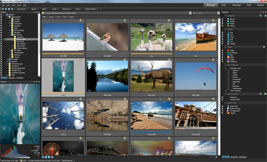Viewport: 267px width, 162px height.
Task: Click the Categories settings gear icon
Action: (x=260, y=16)
